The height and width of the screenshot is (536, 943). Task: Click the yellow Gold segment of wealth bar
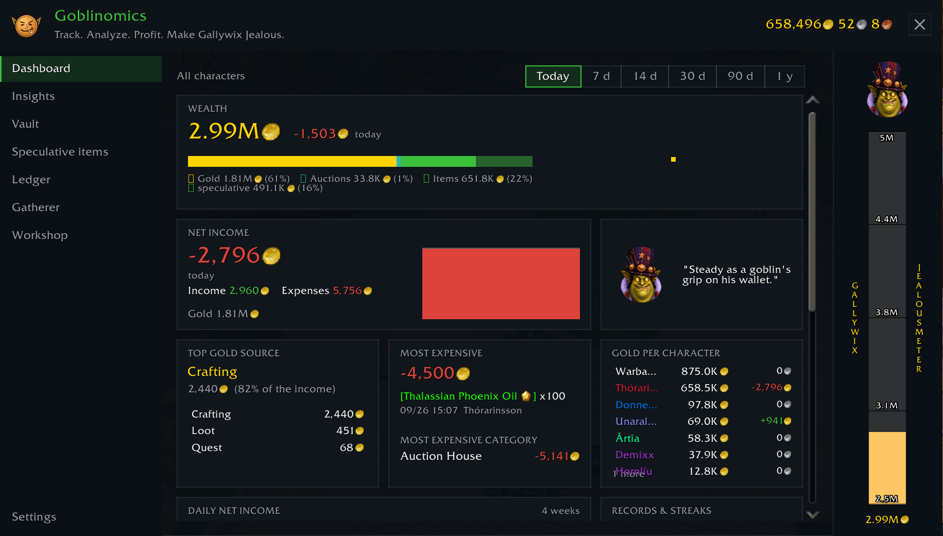click(x=292, y=161)
